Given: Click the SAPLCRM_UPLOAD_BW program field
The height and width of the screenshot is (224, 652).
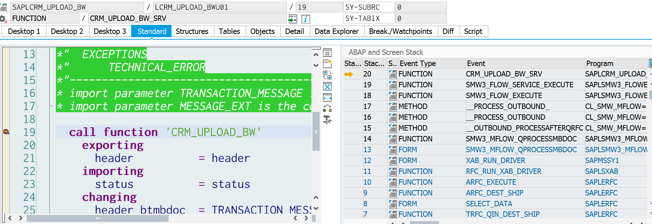Looking at the screenshot, I should 77,7.
